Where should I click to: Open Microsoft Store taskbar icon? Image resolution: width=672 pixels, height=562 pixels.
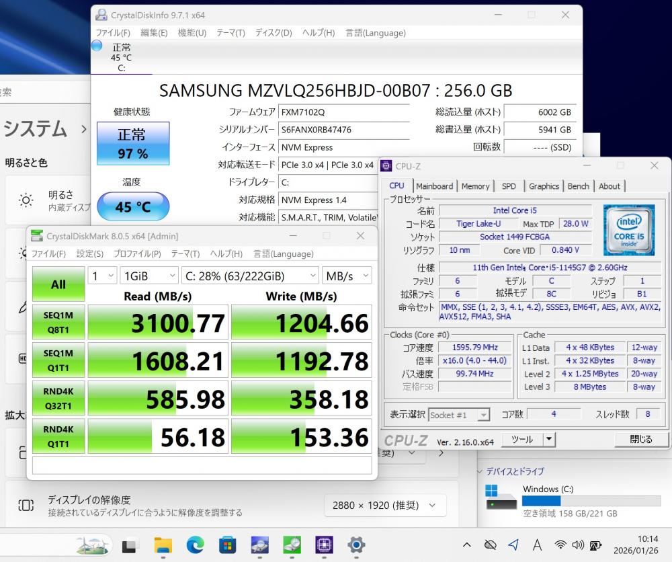tap(228, 545)
